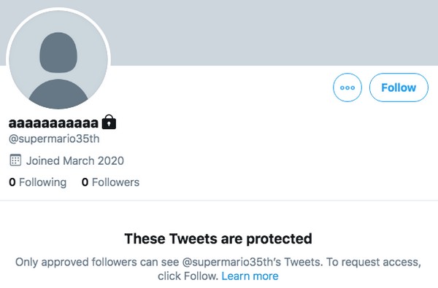Open the 0 Followers list
This screenshot has width=438, height=288.
pyautogui.click(x=110, y=182)
